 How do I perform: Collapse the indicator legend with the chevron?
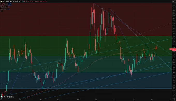coord(2,11)
